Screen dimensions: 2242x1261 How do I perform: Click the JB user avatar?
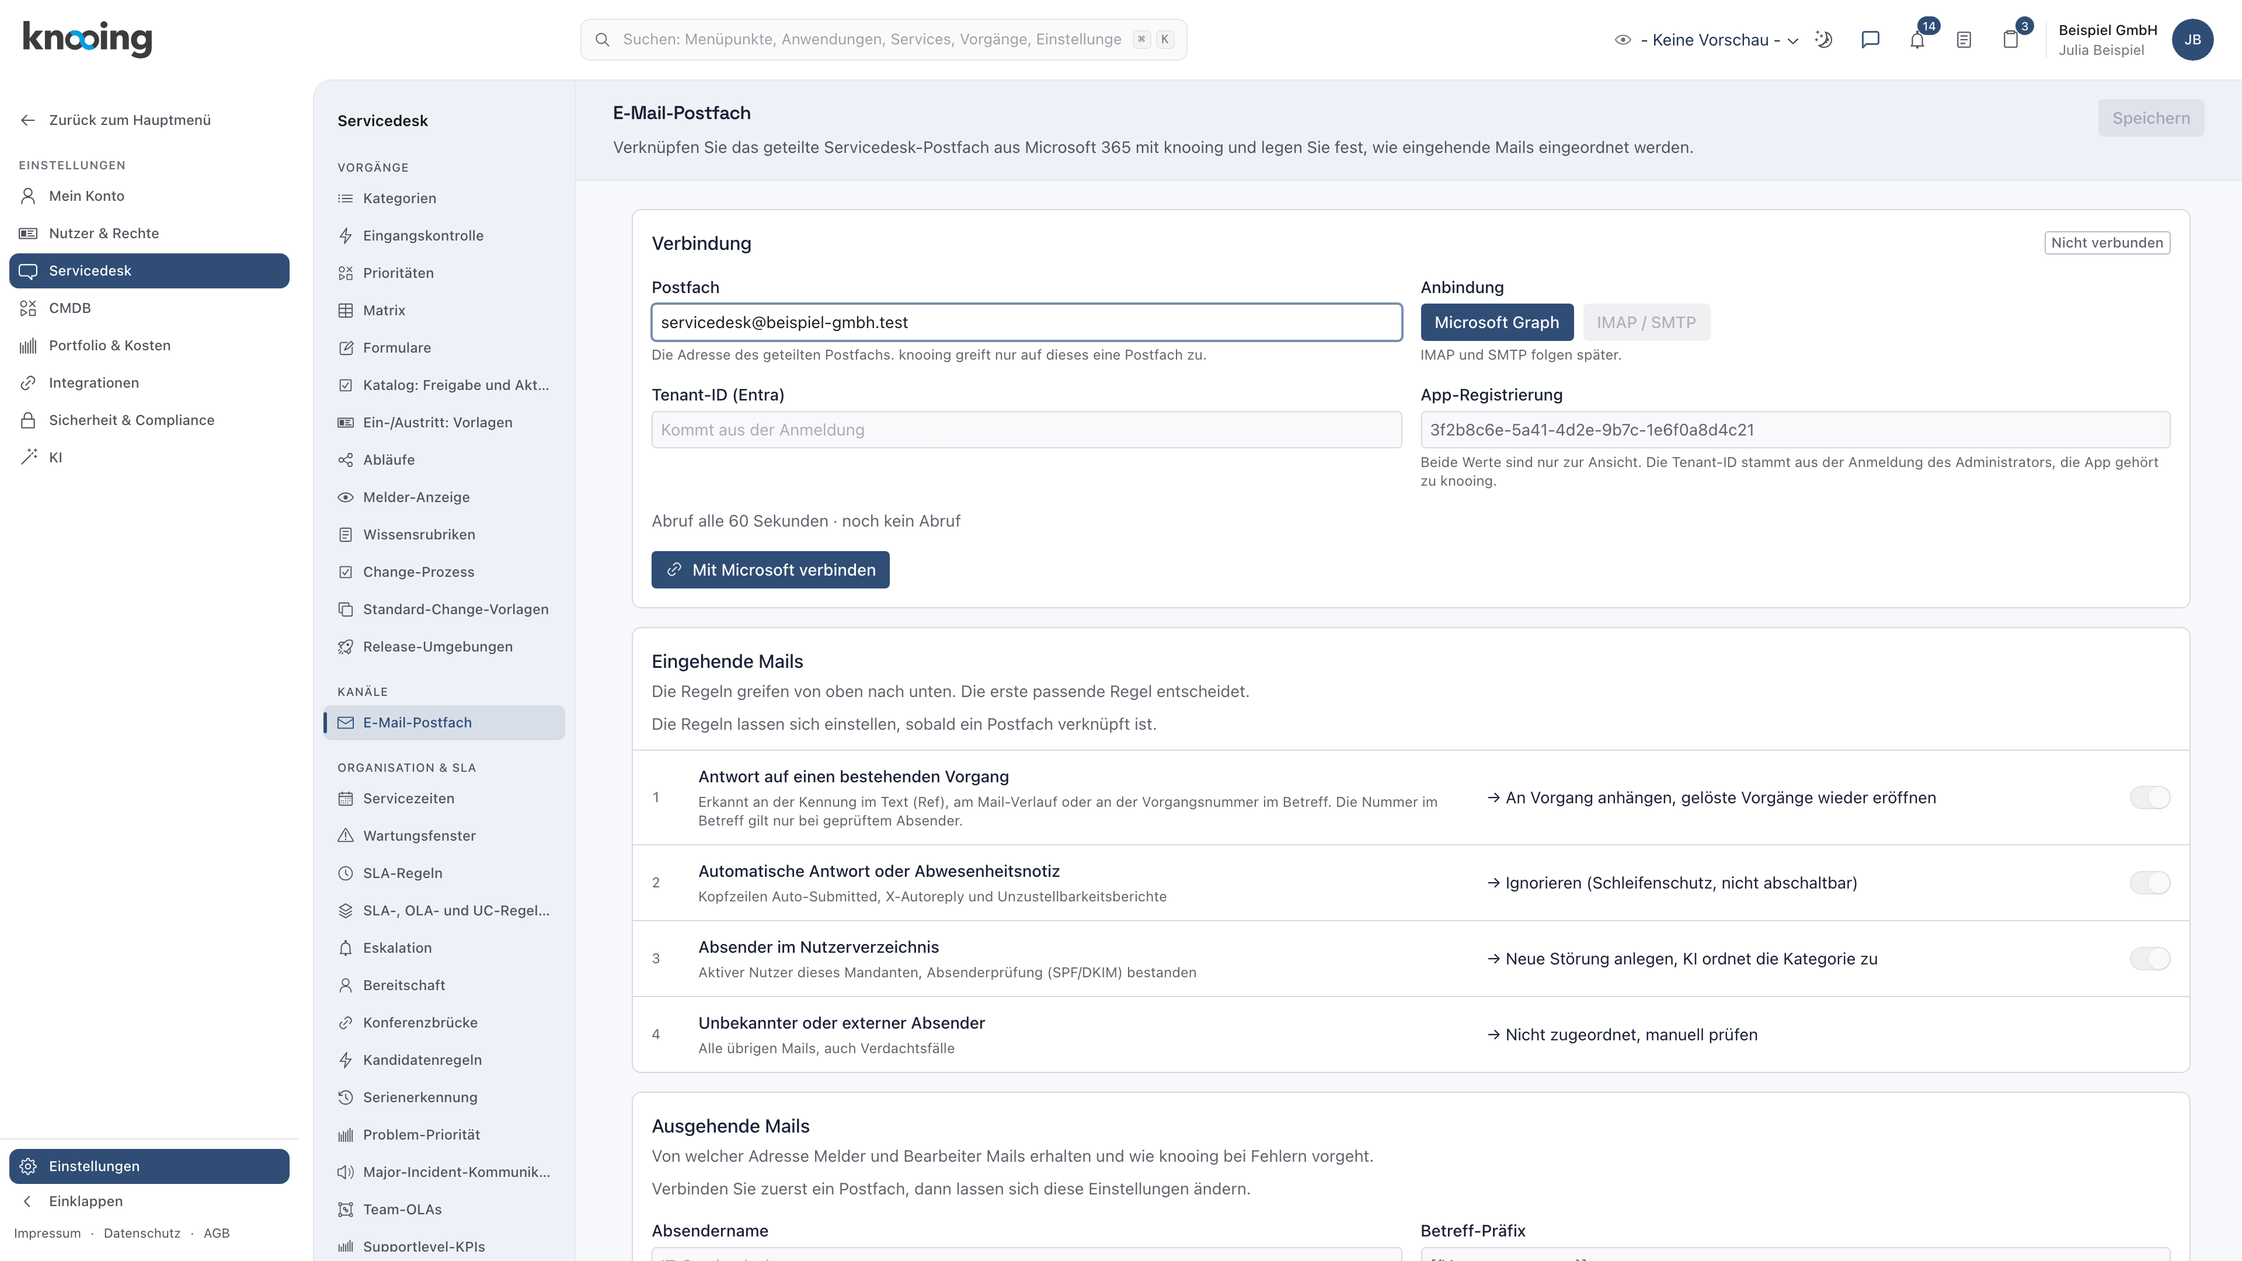click(2192, 40)
